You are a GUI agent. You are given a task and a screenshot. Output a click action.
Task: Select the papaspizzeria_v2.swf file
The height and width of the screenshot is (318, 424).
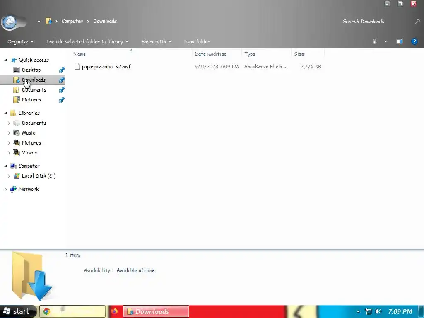point(106,67)
